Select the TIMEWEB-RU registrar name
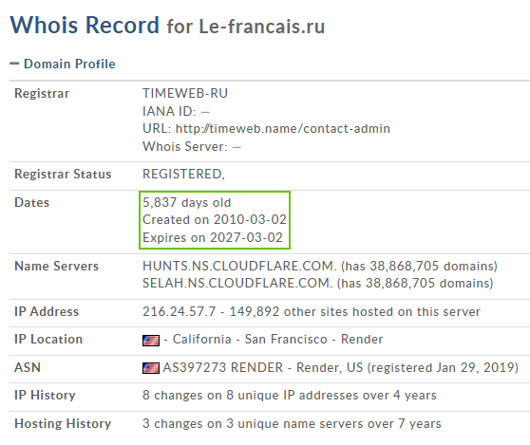This screenshot has height=445, width=530. (x=185, y=93)
